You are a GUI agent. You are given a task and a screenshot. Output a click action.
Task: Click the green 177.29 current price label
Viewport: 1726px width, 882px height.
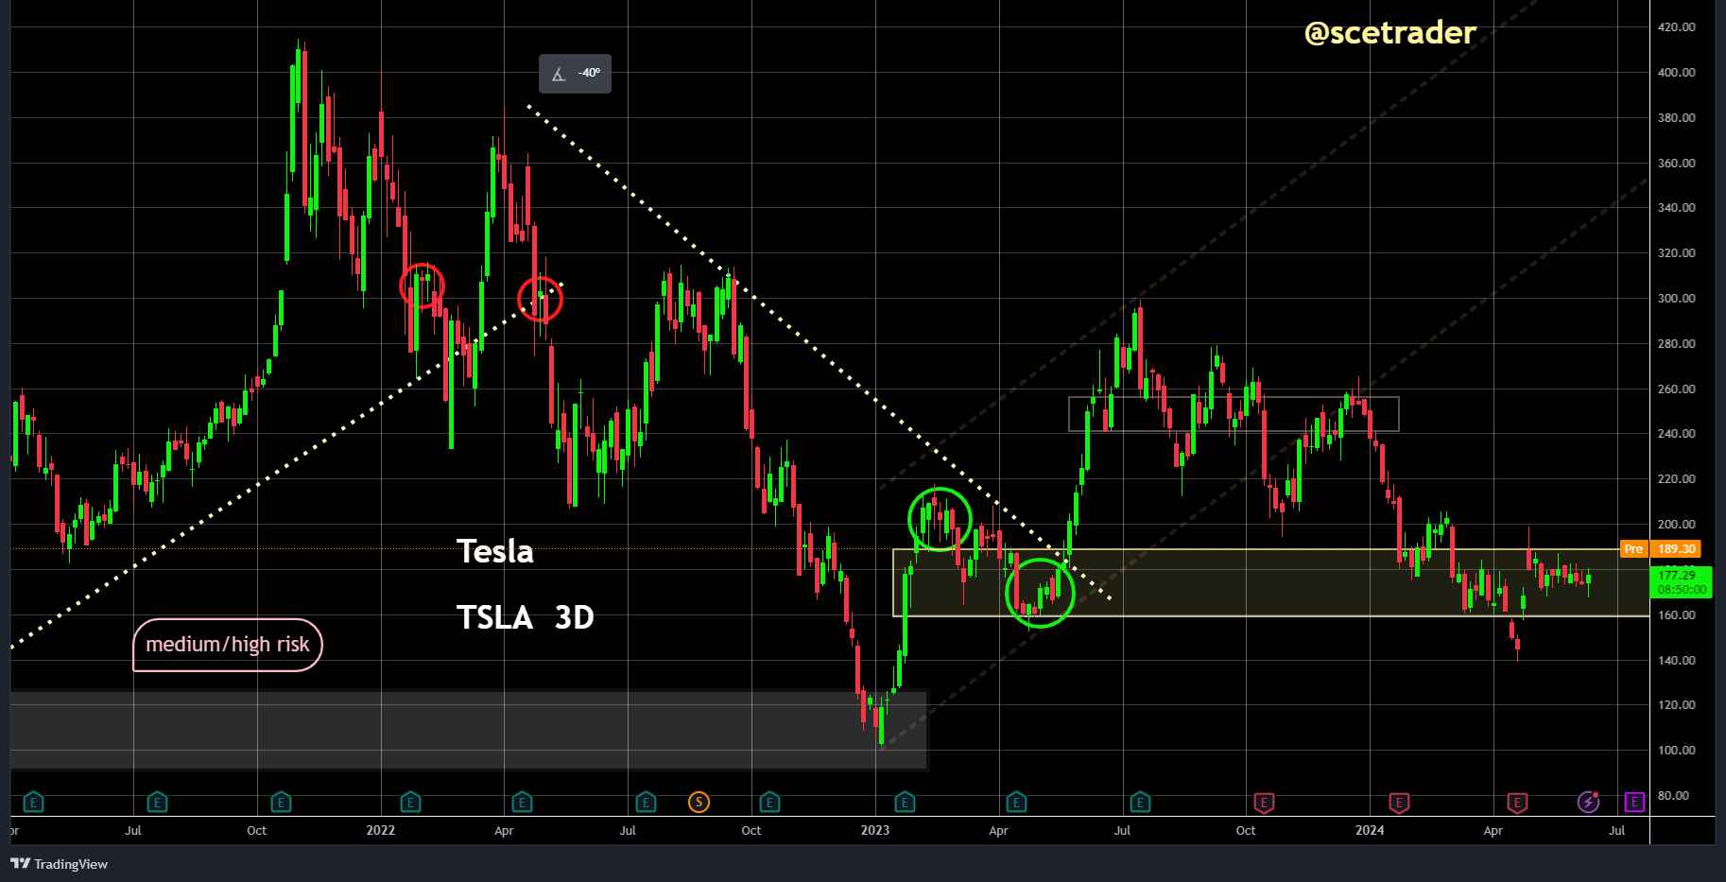click(x=1682, y=582)
